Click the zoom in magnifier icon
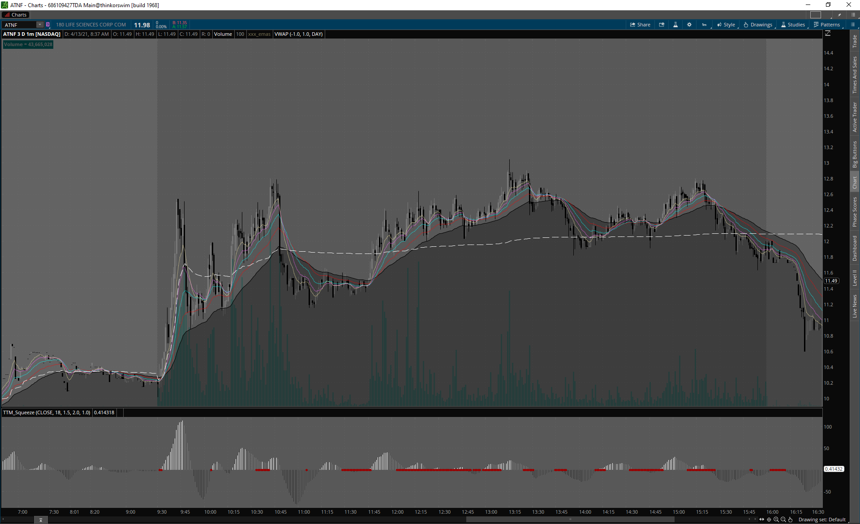This screenshot has height=524, width=860. pos(776,520)
